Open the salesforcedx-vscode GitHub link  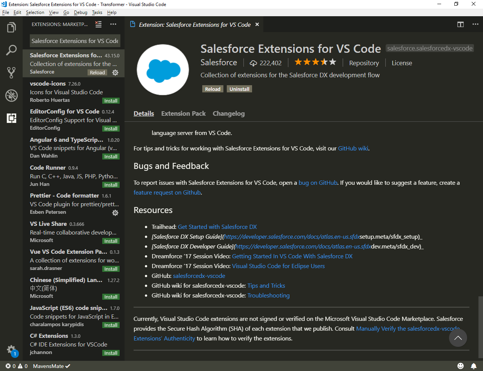pos(199,276)
